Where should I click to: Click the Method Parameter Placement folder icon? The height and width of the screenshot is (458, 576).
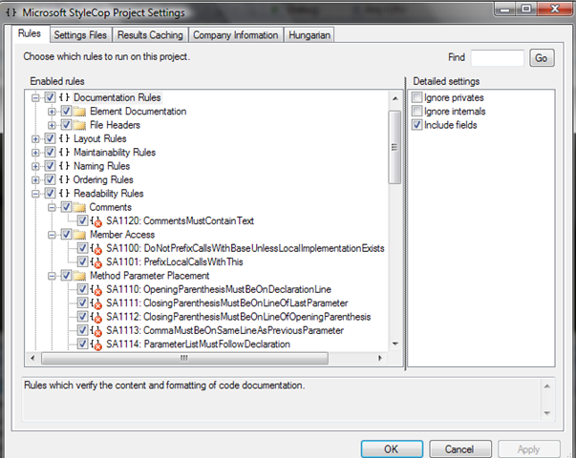pos(79,276)
